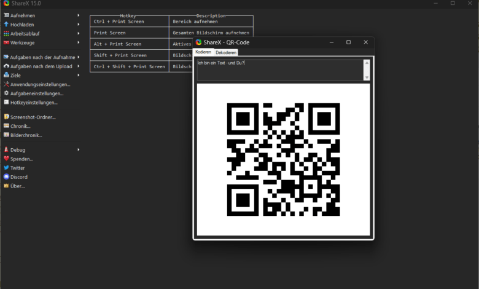Click the Über crown icon

(x=6, y=186)
